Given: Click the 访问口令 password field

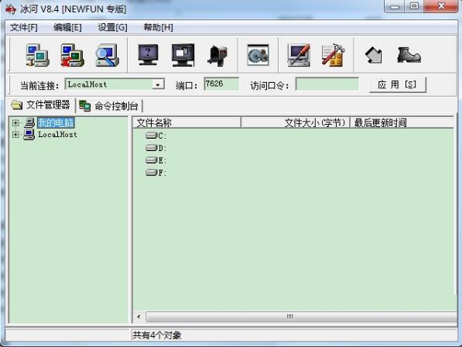Looking at the screenshot, I should tap(327, 84).
